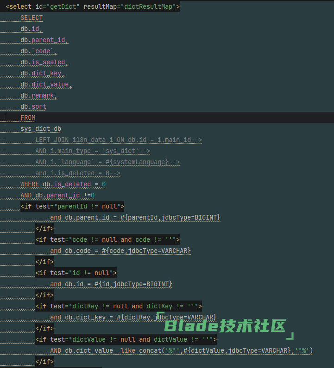Click the commented i.is_deleted = 0 line
The height and width of the screenshot is (368, 334).
pos(78,173)
